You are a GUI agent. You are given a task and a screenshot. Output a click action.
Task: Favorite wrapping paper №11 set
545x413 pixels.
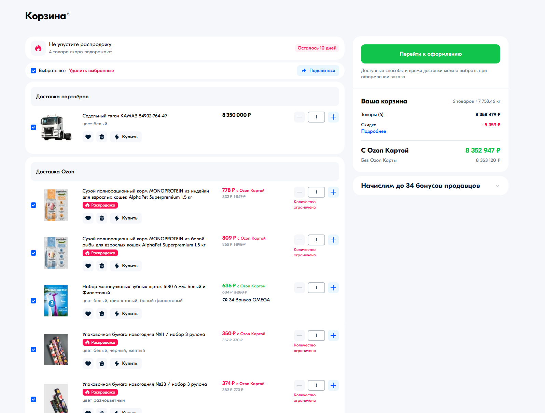click(88, 364)
